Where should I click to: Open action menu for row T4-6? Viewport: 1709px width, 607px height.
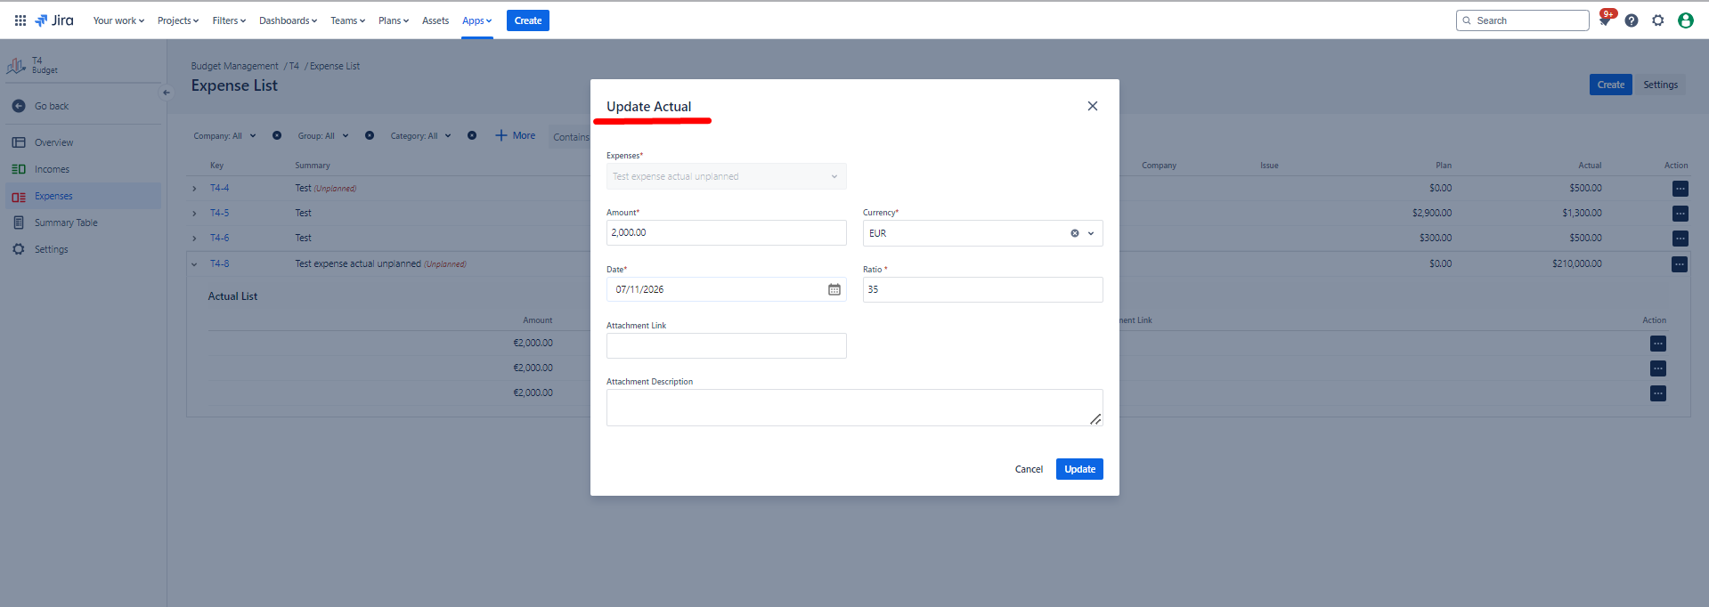(x=1680, y=239)
